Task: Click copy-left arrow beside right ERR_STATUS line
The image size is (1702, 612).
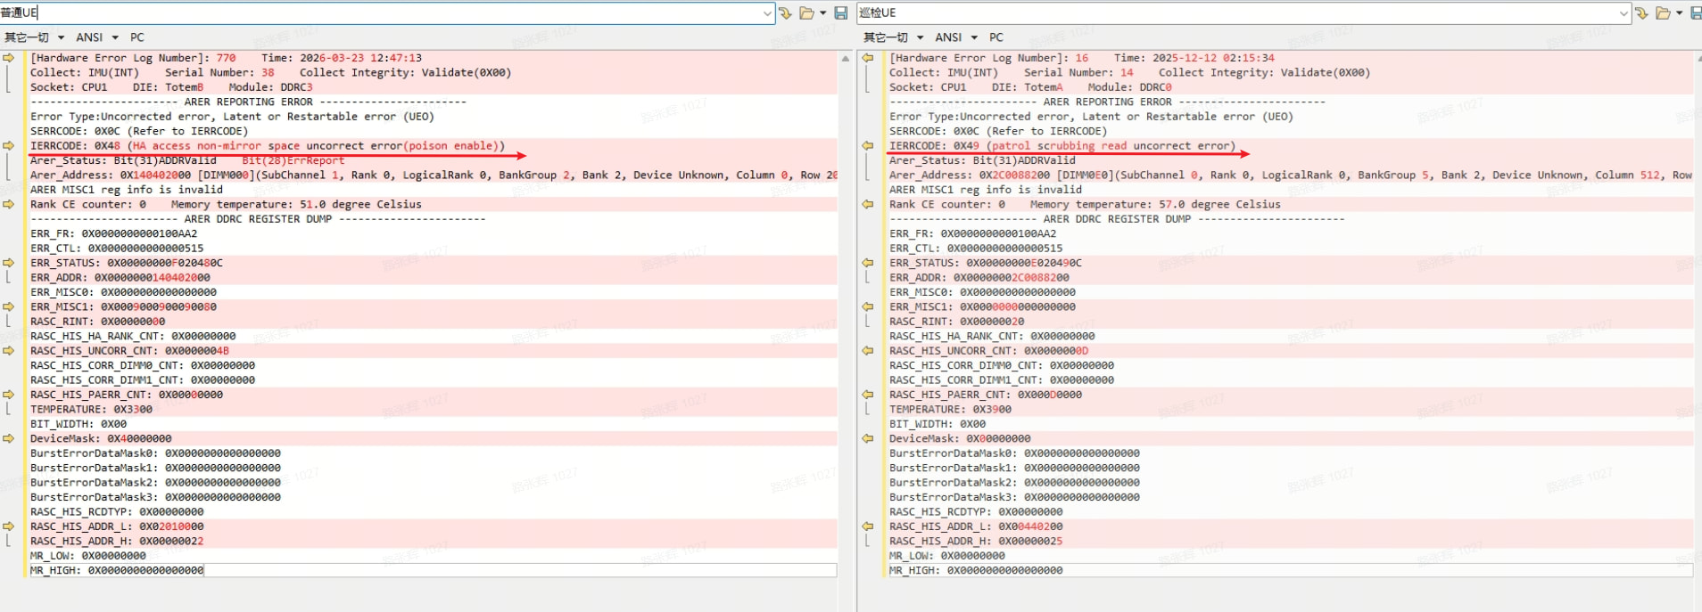Action: coord(867,264)
